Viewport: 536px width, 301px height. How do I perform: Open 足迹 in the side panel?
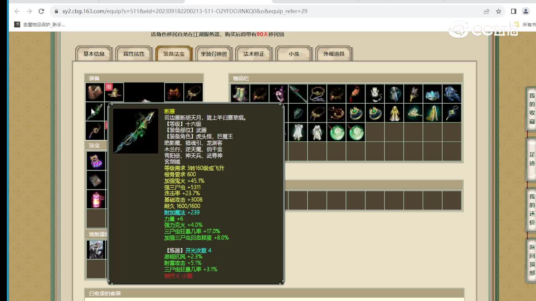point(532,159)
